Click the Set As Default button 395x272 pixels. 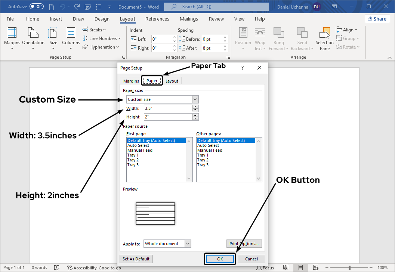click(136, 259)
